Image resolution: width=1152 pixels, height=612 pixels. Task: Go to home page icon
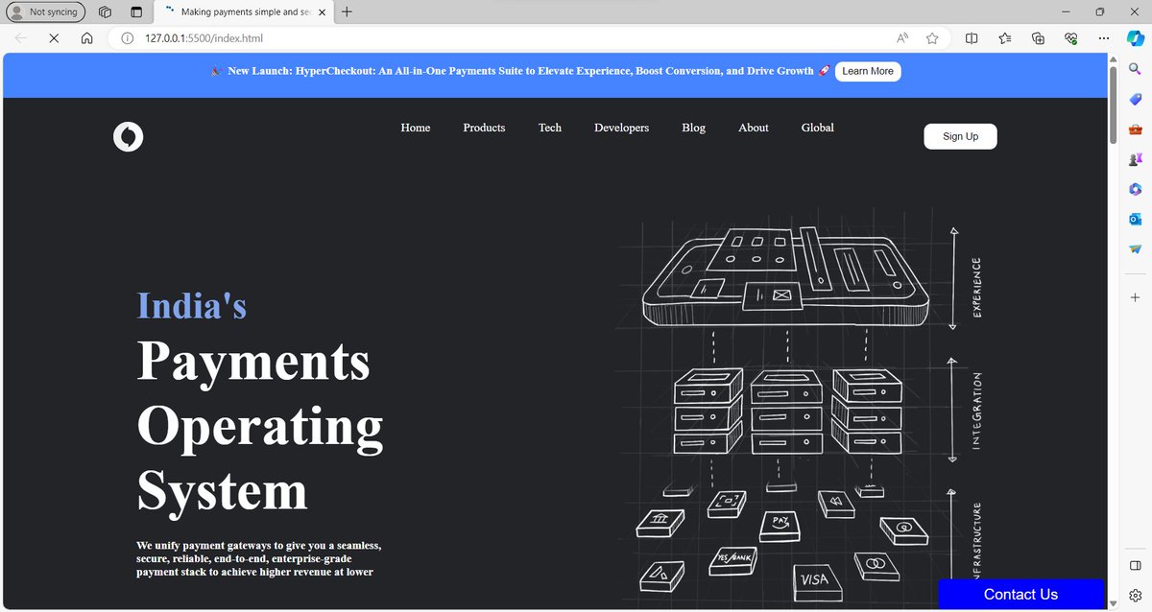click(86, 38)
